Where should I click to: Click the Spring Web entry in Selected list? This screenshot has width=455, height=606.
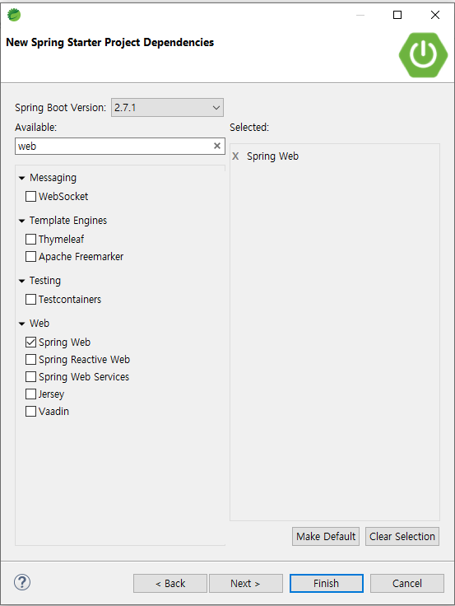click(x=272, y=156)
